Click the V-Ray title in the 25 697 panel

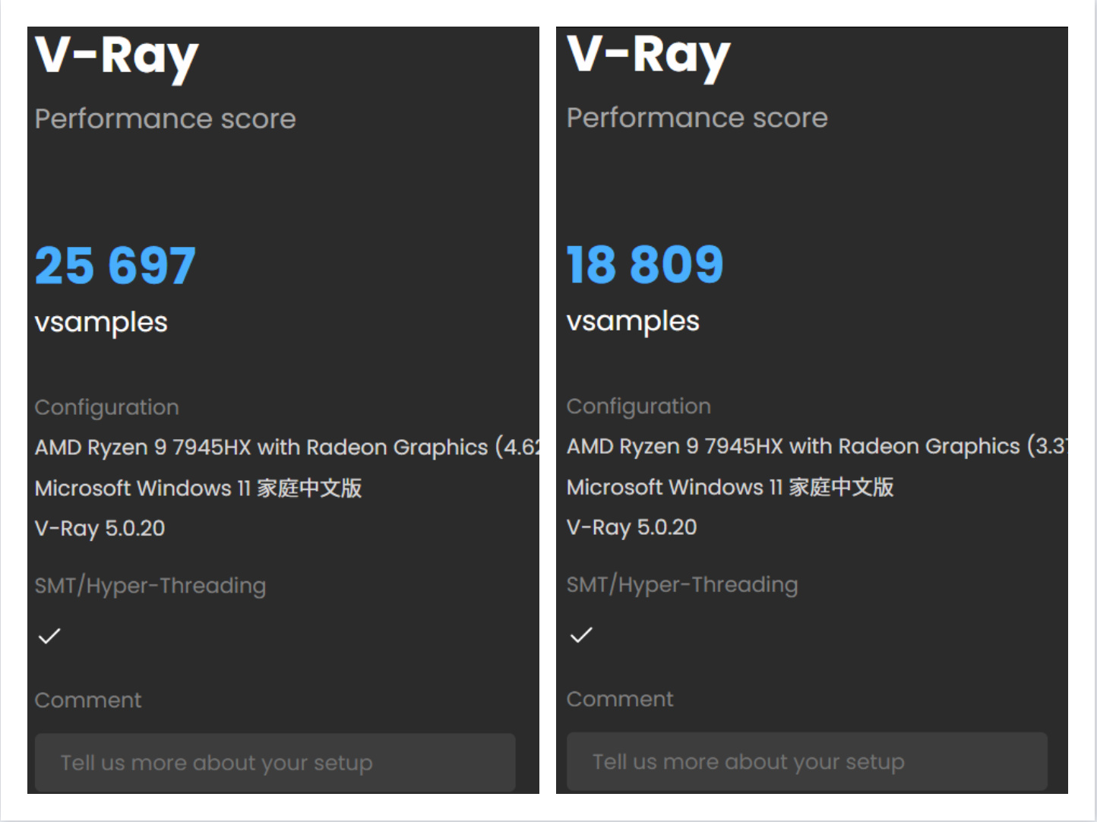point(117,58)
